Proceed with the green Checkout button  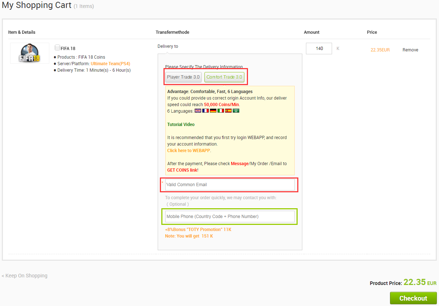click(413, 298)
